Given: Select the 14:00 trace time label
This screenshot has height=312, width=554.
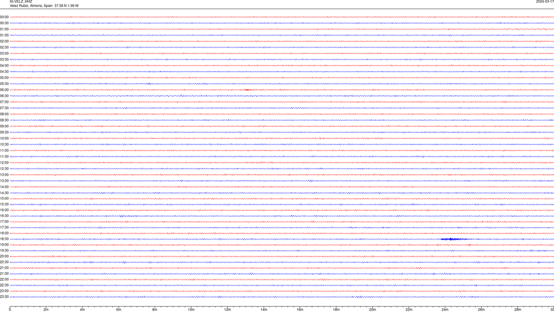Looking at the screenshot, I should pos(4,187).
